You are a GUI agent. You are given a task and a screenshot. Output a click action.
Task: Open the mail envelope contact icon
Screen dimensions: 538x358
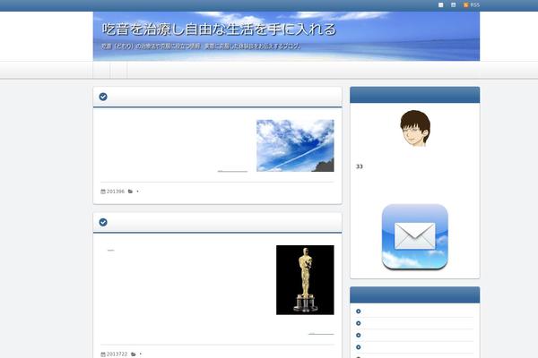point(415,236)
